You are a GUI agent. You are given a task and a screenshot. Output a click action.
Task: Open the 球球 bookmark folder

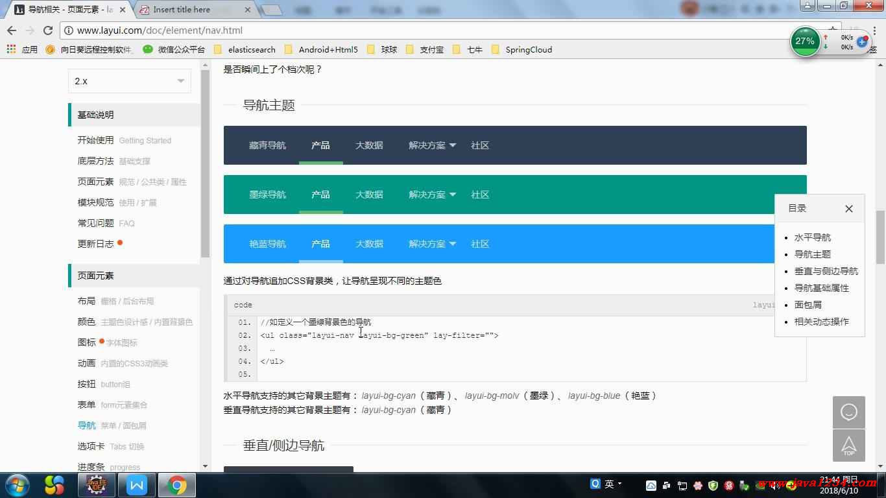(x=381, y=49)
